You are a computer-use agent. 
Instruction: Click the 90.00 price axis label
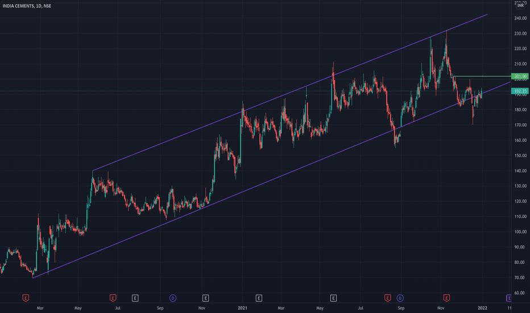(520, 247)
